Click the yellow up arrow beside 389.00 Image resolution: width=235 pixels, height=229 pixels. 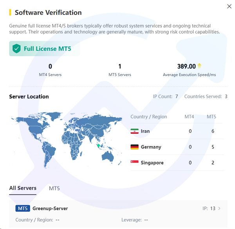click(x=199, y=66)
